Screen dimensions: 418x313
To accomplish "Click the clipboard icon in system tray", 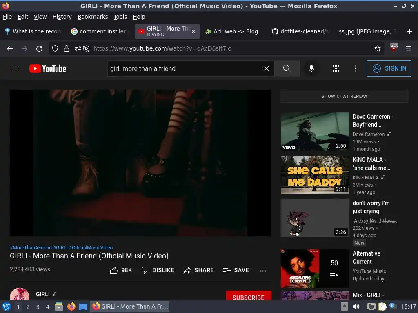I will click(382, 306).
